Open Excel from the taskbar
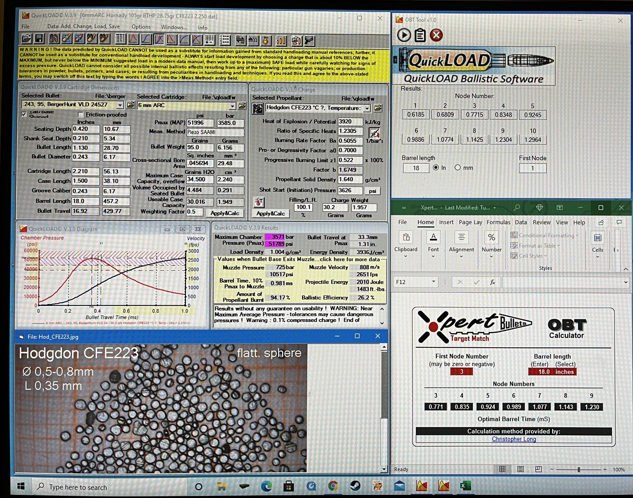 (465, 486)
